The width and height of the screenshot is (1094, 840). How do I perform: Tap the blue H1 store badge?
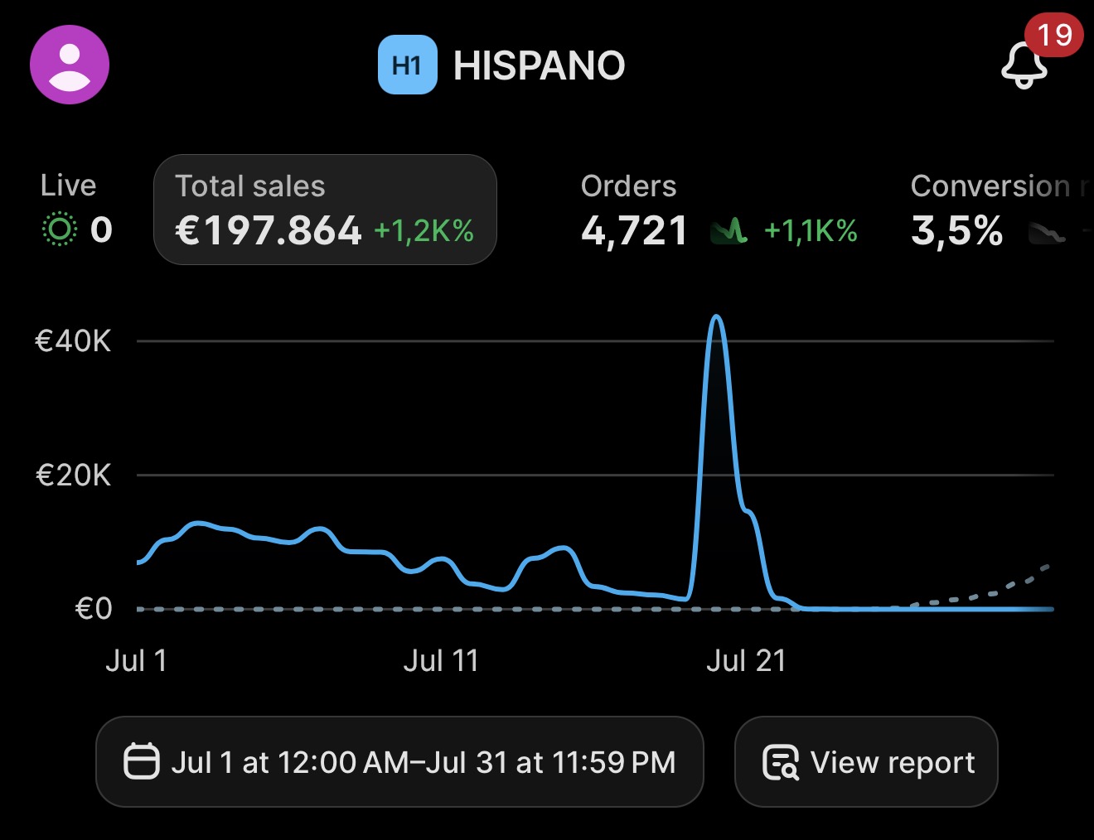(407, 65)
